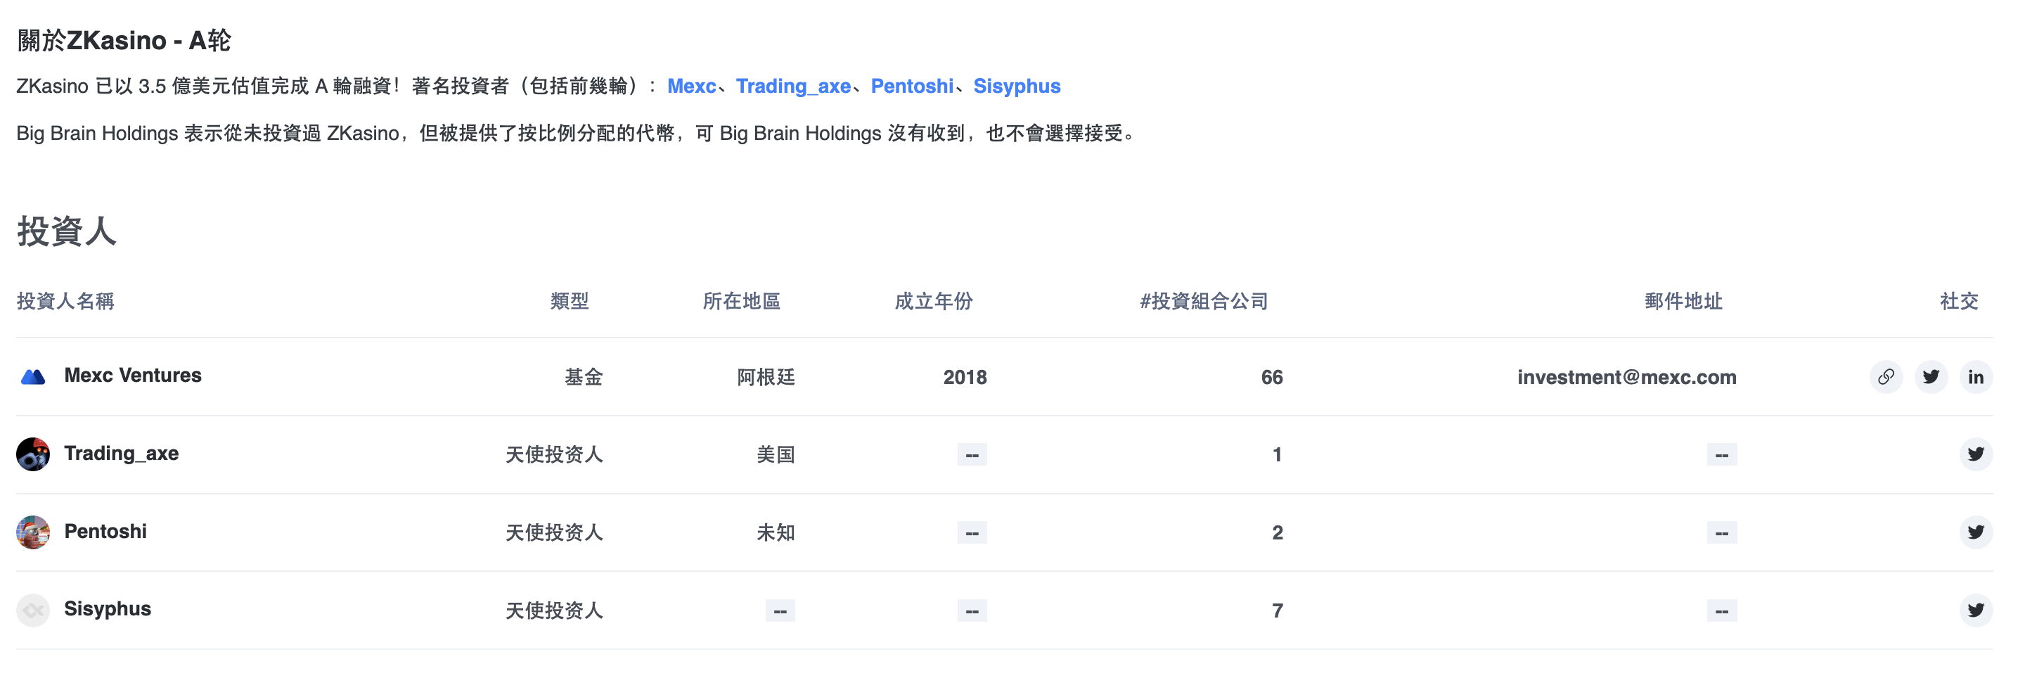Viewport: 2032px width, 678px height.
Task: Click the Mexc Ventures logo
Action: tap(33, 376)
